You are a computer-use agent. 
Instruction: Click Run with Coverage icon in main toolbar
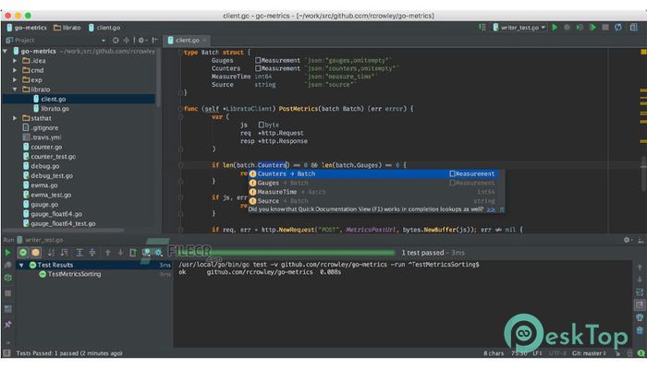click(580, 28)
